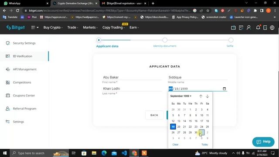This screenshot has height=157, width=279.
Task: Open Visual Studio Code from taskbar
Action: (x=124, y=153)
